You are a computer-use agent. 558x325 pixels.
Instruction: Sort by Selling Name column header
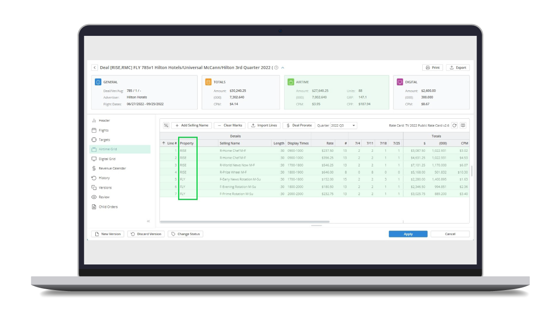point(245,143)
